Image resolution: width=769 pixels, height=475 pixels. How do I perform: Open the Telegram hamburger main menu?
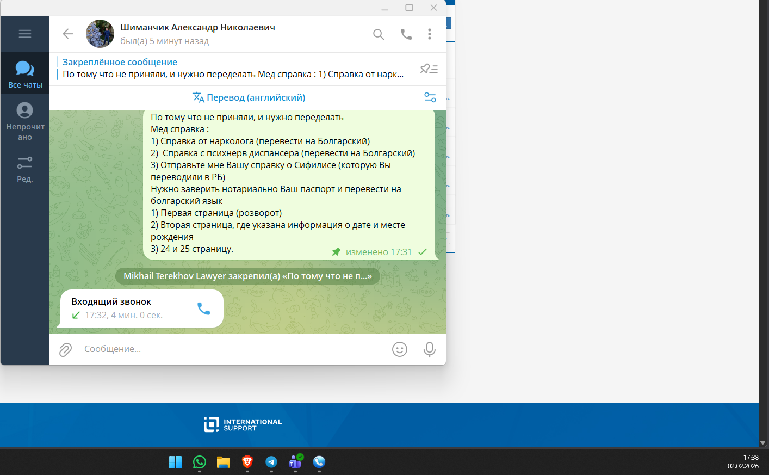point(25,34)
